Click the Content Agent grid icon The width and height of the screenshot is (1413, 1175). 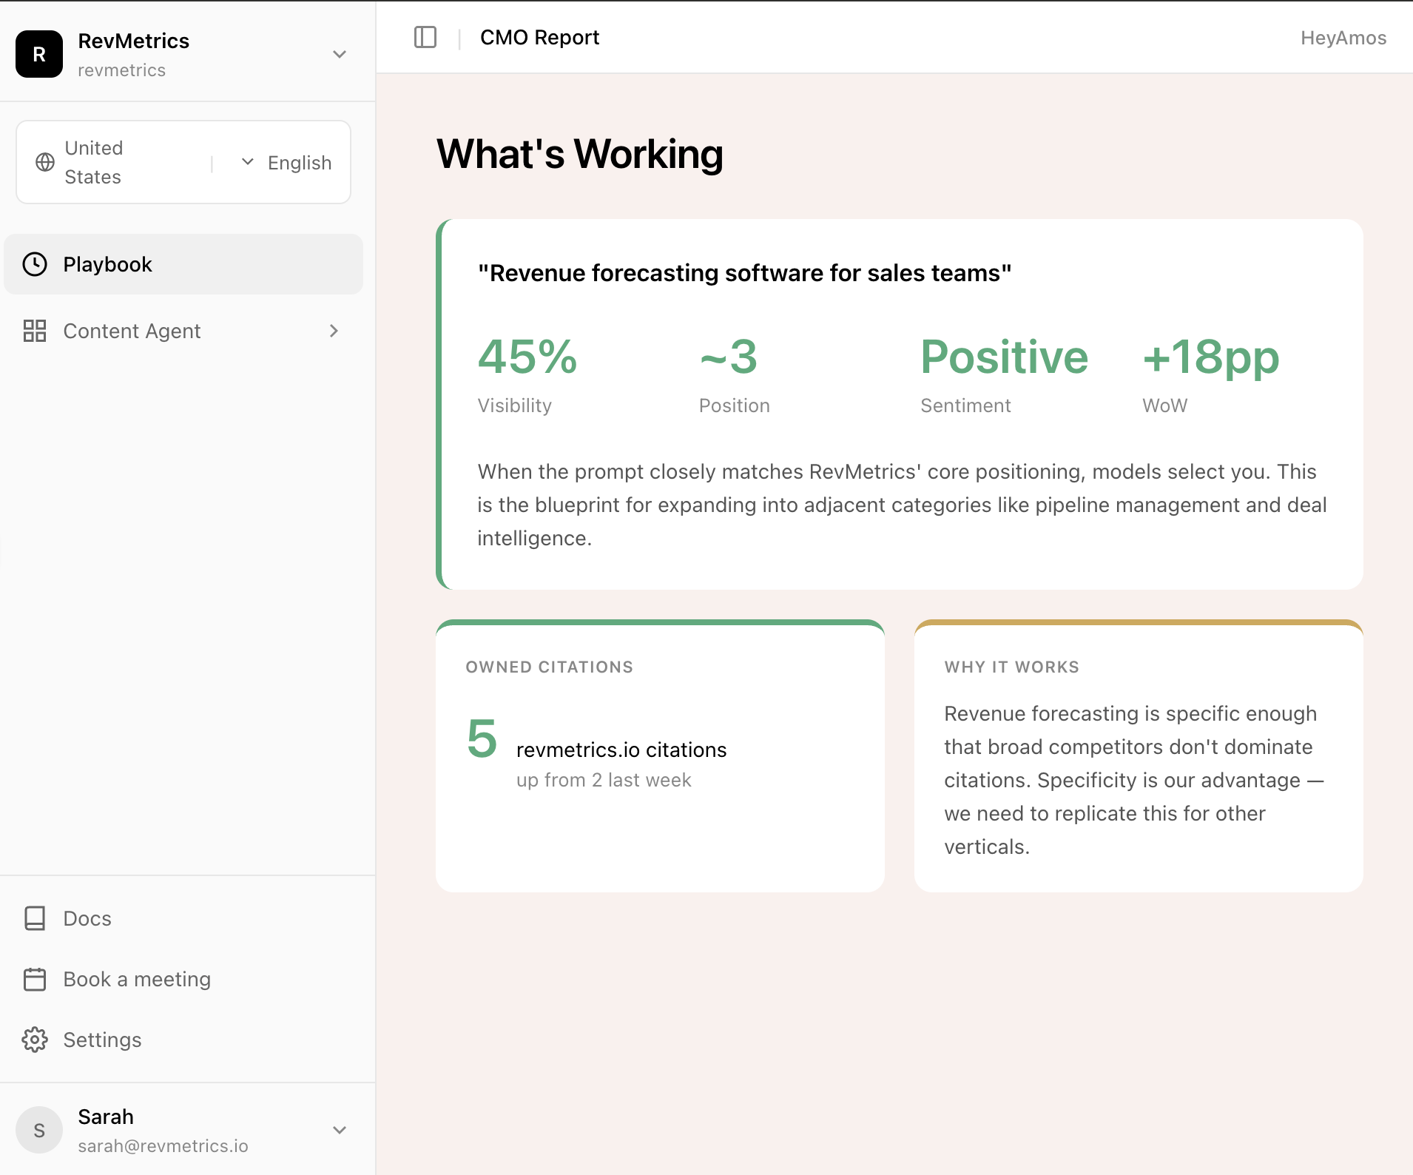35,331
